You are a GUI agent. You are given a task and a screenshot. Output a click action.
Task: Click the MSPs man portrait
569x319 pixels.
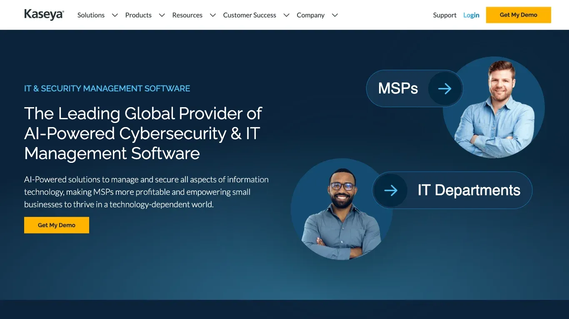pyautogui.click(x=494, y=107)
